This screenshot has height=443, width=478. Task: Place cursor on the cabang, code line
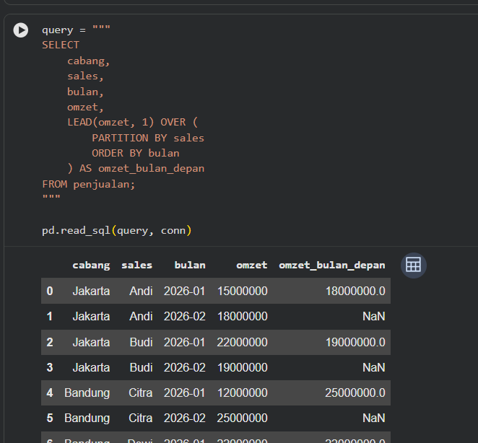coord(88,61)
